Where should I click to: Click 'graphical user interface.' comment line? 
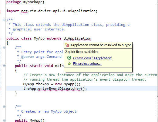pyautogui.click(x=39, y=30)
